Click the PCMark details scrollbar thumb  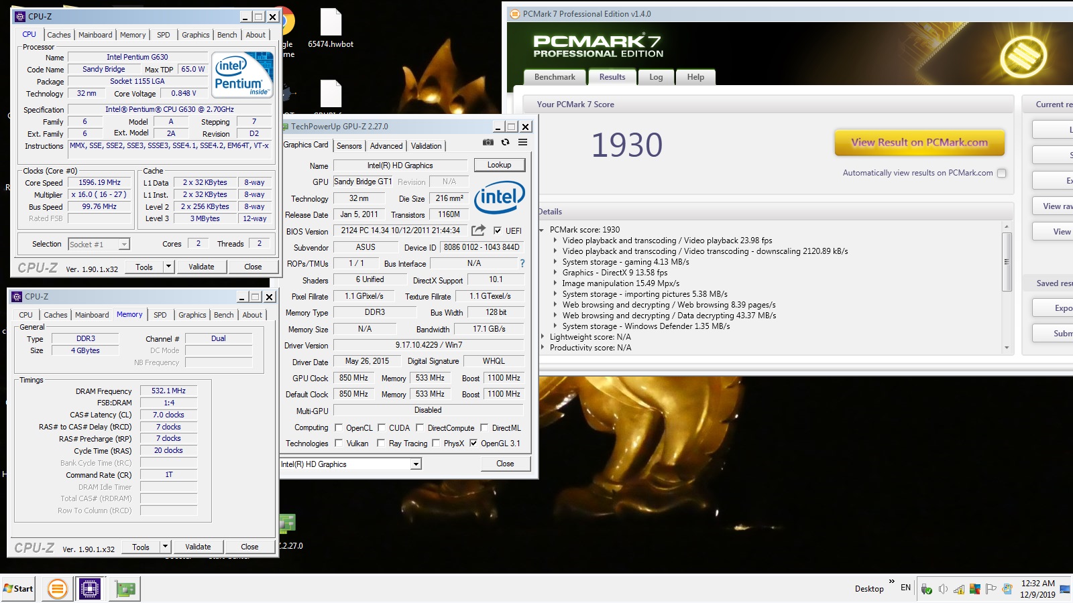pyautogui.click(x=1007, y=261)
